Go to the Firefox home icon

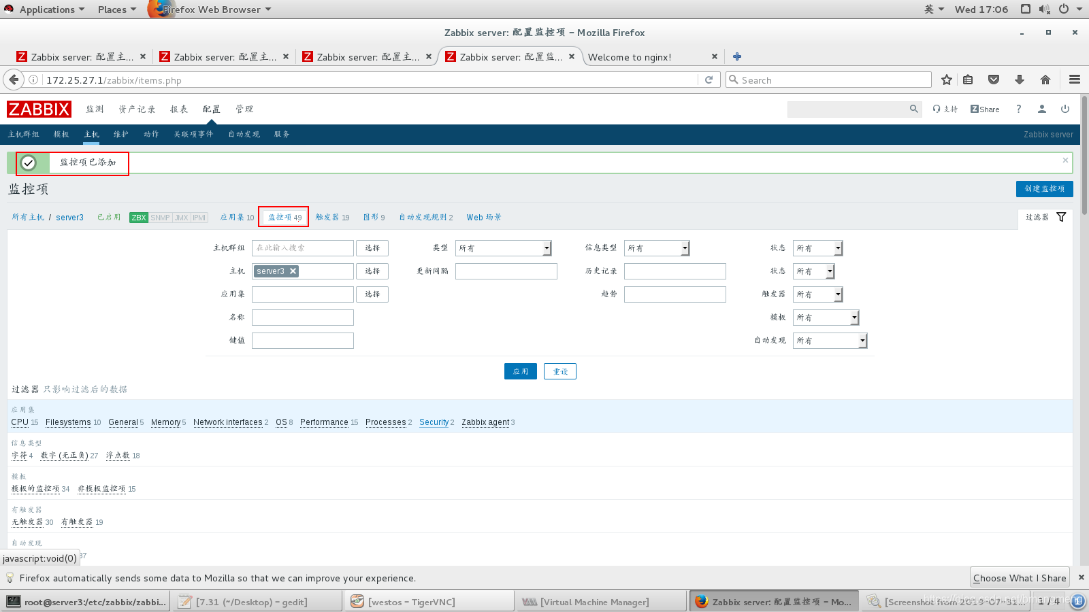pos(1045,80)
